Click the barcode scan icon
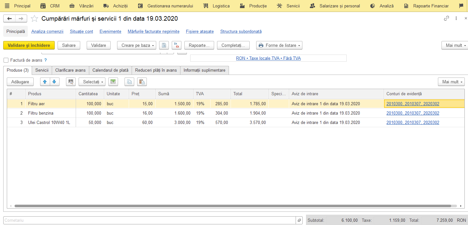 click(71, 82)
